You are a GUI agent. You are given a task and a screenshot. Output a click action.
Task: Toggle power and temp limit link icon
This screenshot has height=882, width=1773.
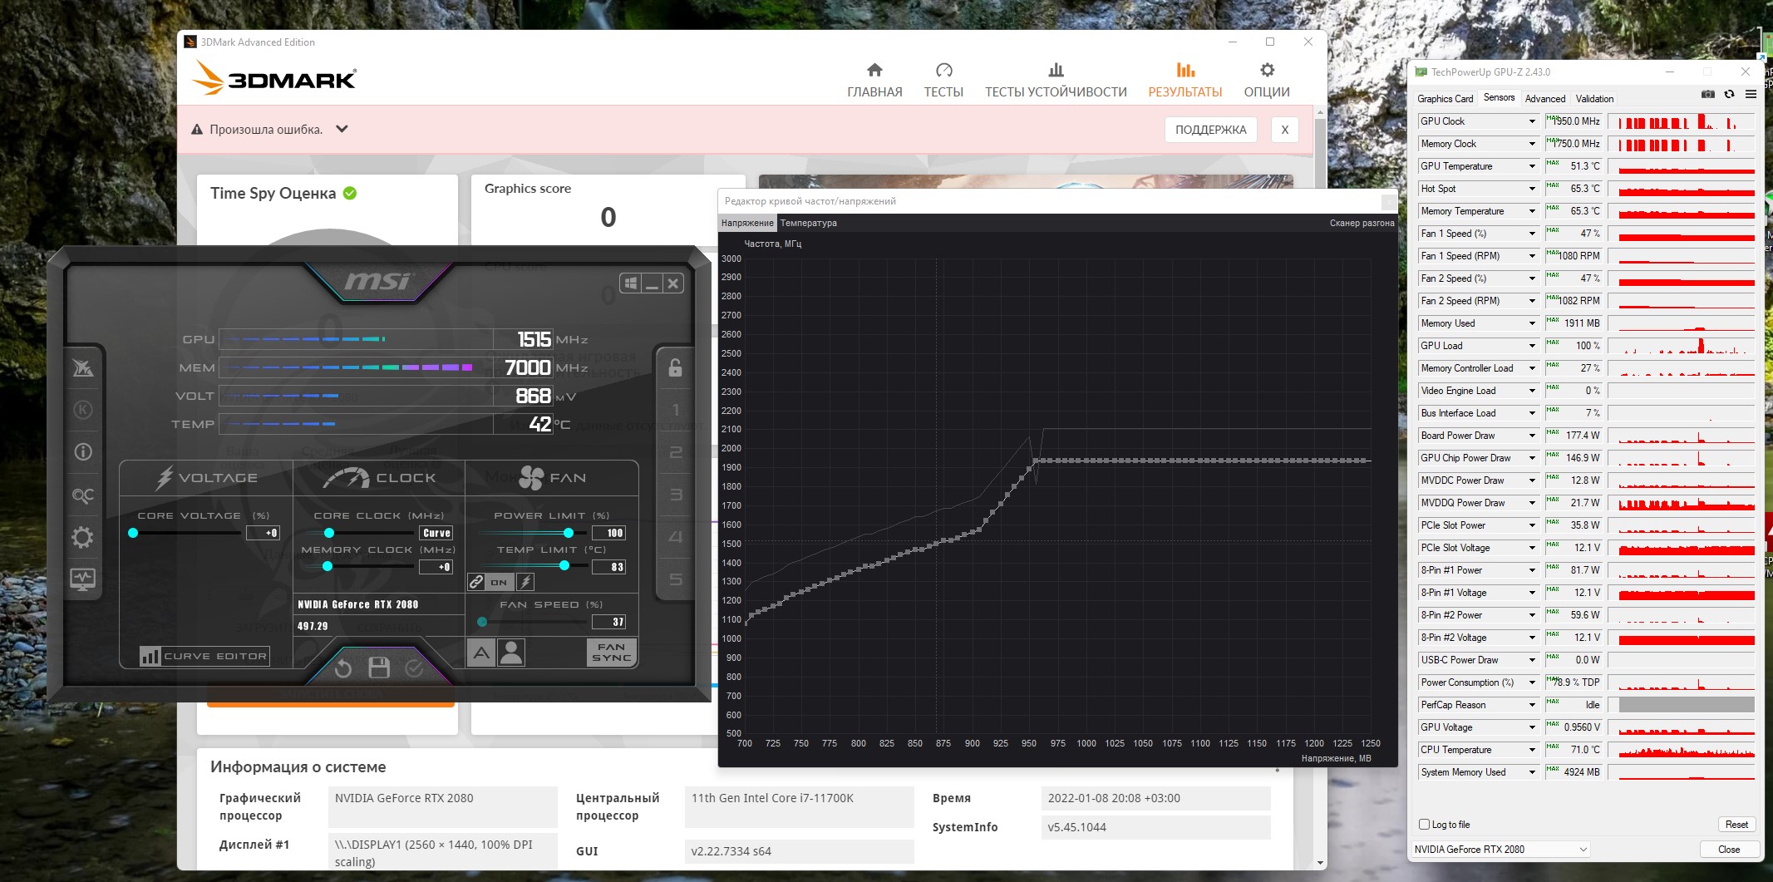pyautogui.click(x=475, y=582)
